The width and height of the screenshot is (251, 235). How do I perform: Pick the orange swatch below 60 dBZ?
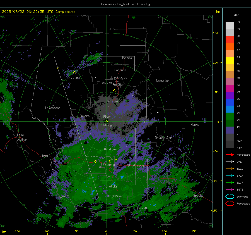230,46
